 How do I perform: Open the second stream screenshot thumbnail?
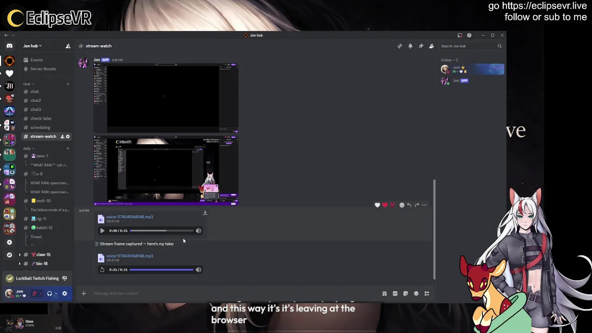tap(166, 170)
